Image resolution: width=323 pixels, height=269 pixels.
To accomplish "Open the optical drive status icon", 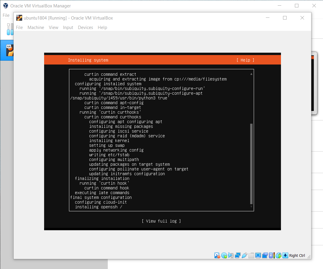I will click(x=224, y=255).
